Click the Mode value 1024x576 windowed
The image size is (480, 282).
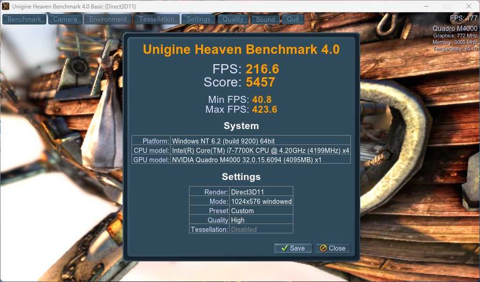262,201
